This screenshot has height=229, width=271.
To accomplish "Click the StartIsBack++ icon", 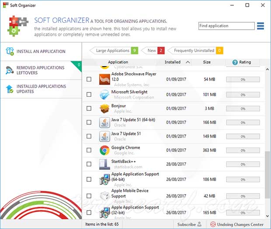I will pyautogui.click(x=104, y=164).
